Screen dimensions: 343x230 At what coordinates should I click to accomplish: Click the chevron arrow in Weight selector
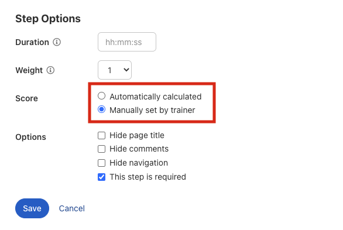[x=126, y=70]
